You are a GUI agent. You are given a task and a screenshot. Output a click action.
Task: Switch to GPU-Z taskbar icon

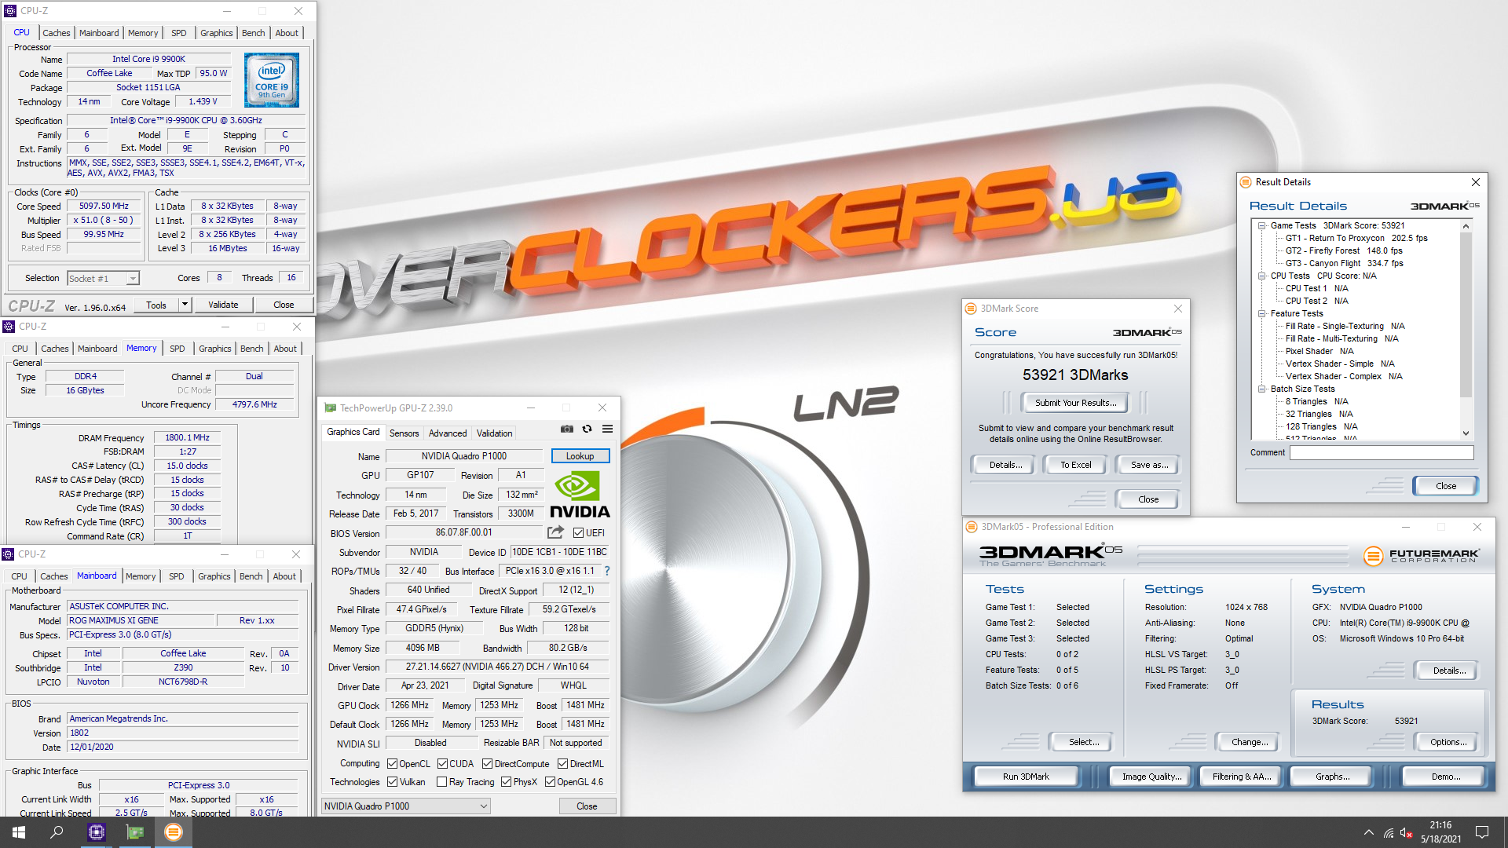tap(135, 832)
